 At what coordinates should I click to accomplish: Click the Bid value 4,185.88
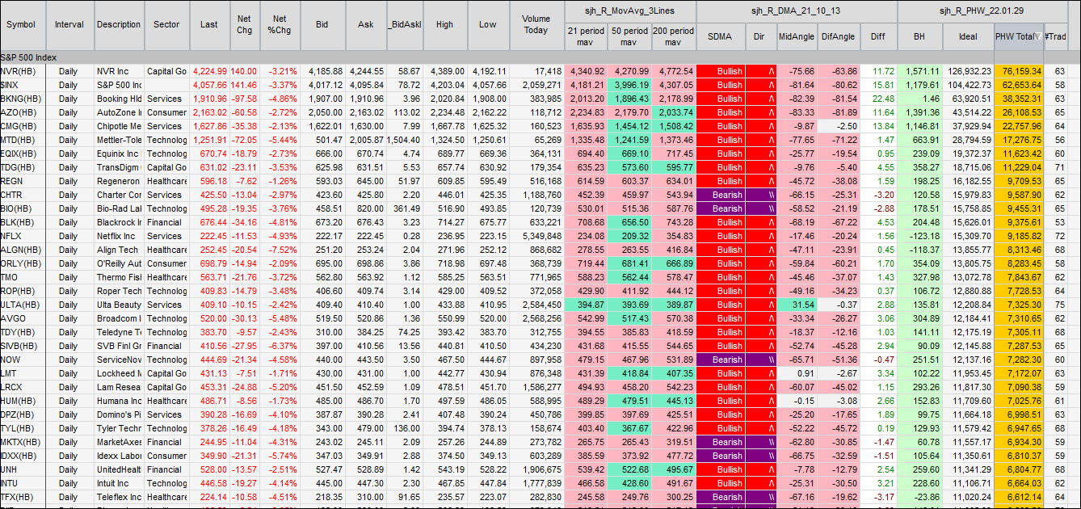325,71
